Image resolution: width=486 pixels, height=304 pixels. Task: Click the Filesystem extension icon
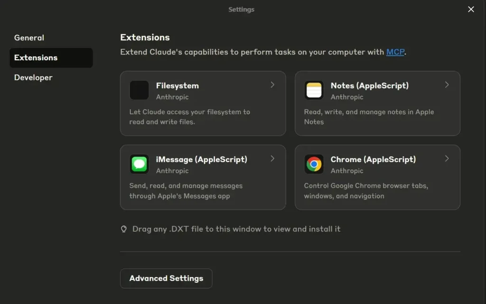click(139, 90)
